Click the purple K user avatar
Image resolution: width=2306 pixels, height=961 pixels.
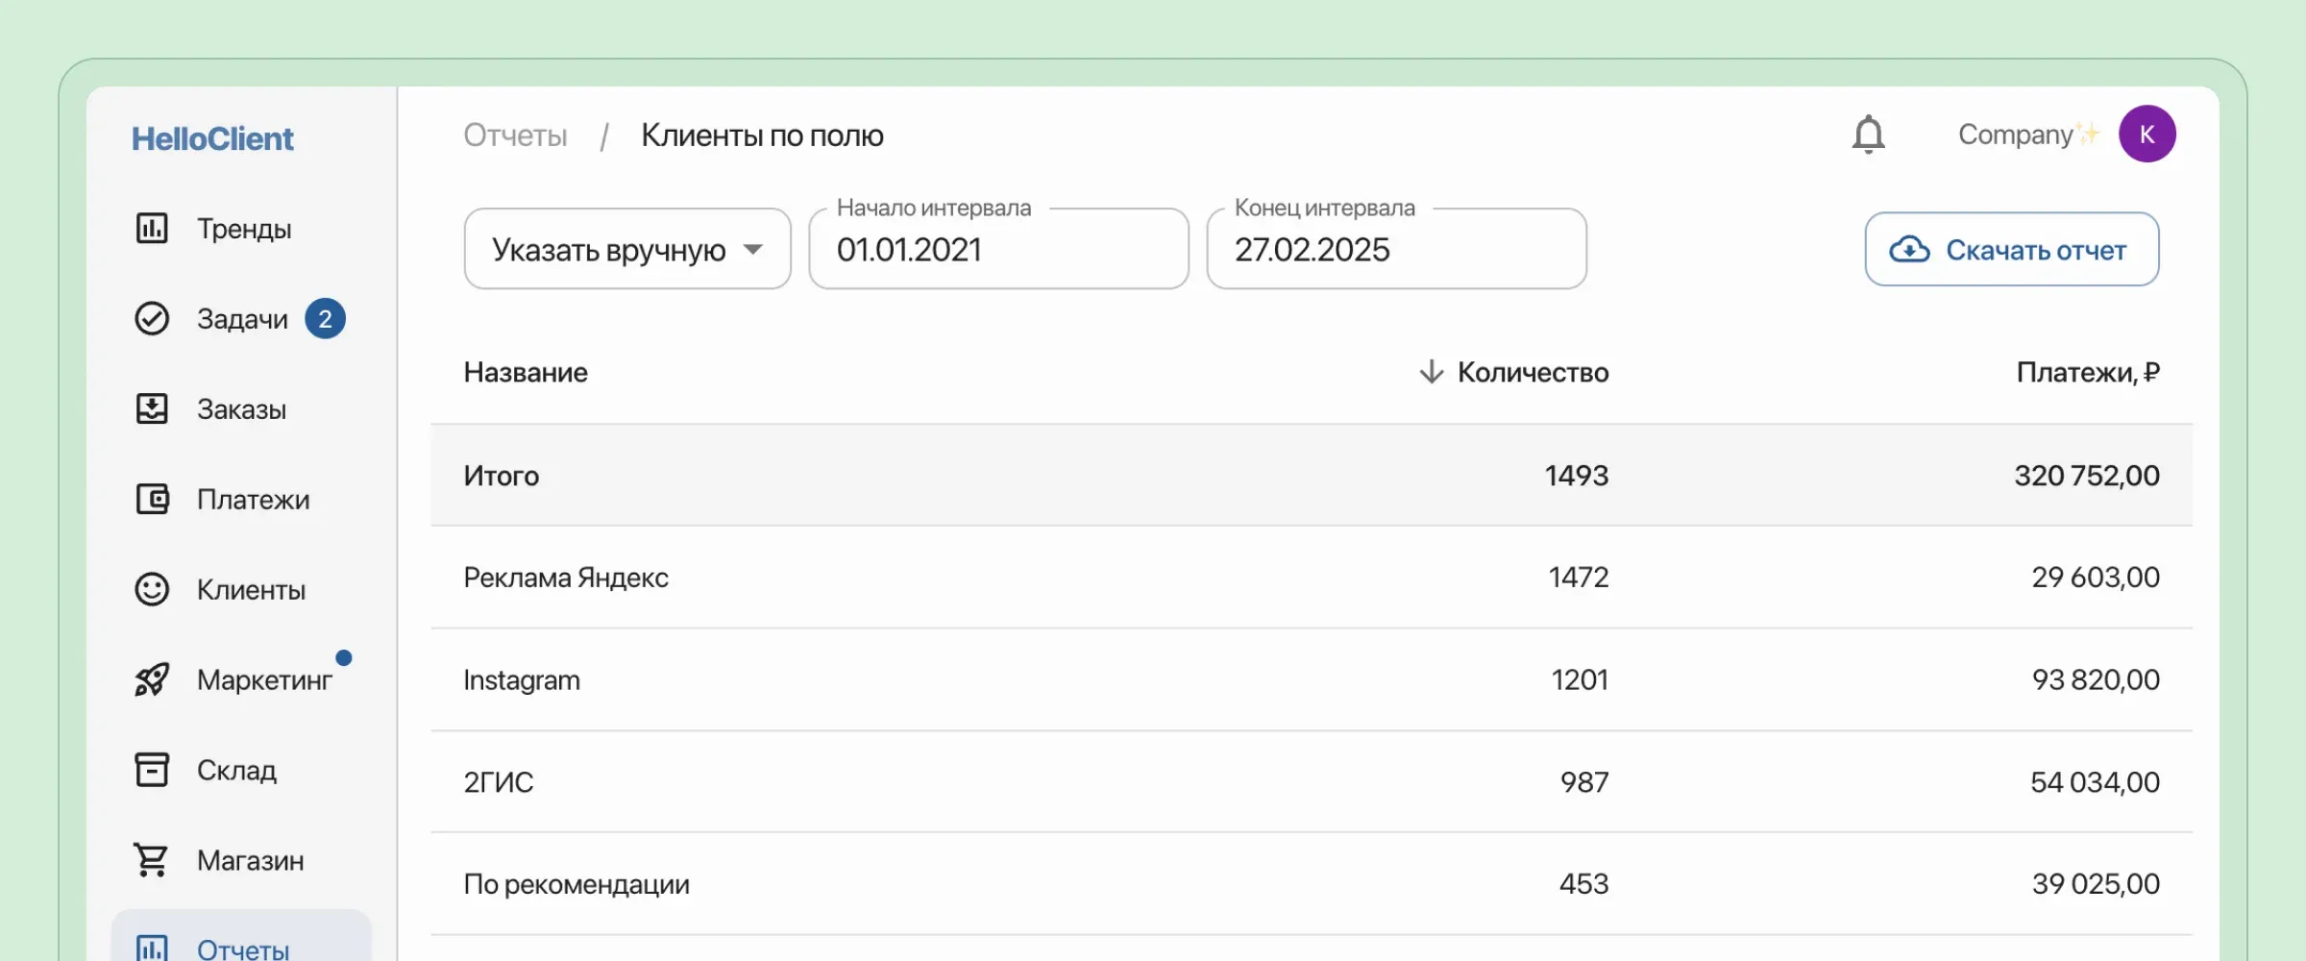pyautogui.click(x=2147, y=135)
